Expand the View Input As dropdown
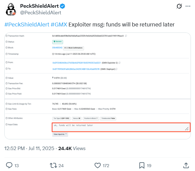The image size is (195, 171). point(60,134)
